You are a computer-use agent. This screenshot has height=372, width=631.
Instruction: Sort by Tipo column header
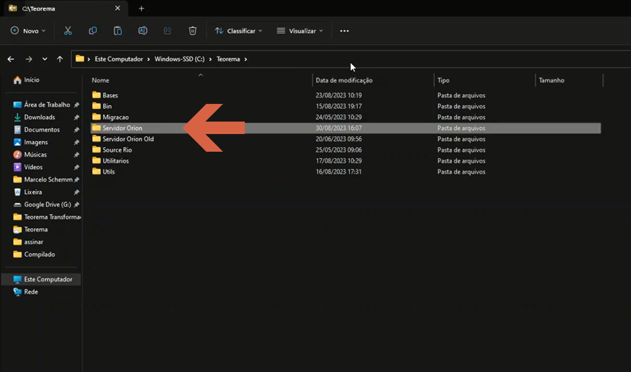point(443,81)
